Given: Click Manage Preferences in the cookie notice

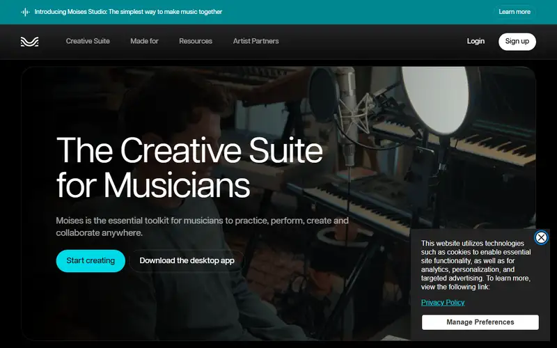Looking at the screenshot, I should tap(480, 322).
